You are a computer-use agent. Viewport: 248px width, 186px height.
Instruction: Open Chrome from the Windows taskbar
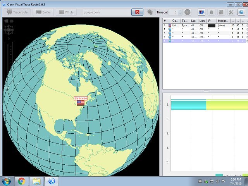pyautogui.click(x=21, y=181)
